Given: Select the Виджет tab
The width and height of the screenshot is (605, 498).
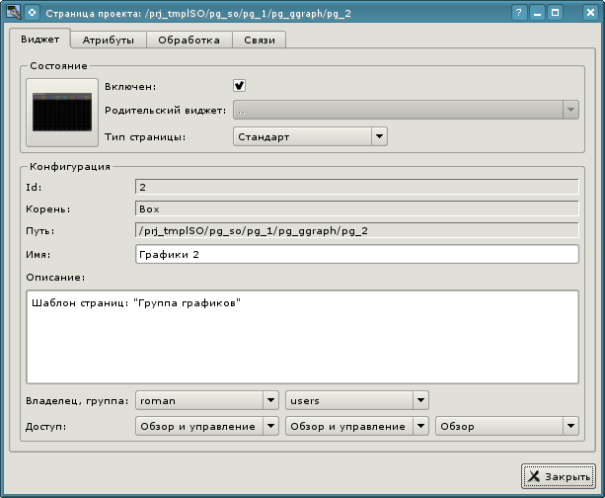Looking at the screenshot, I should pos(39,40).
